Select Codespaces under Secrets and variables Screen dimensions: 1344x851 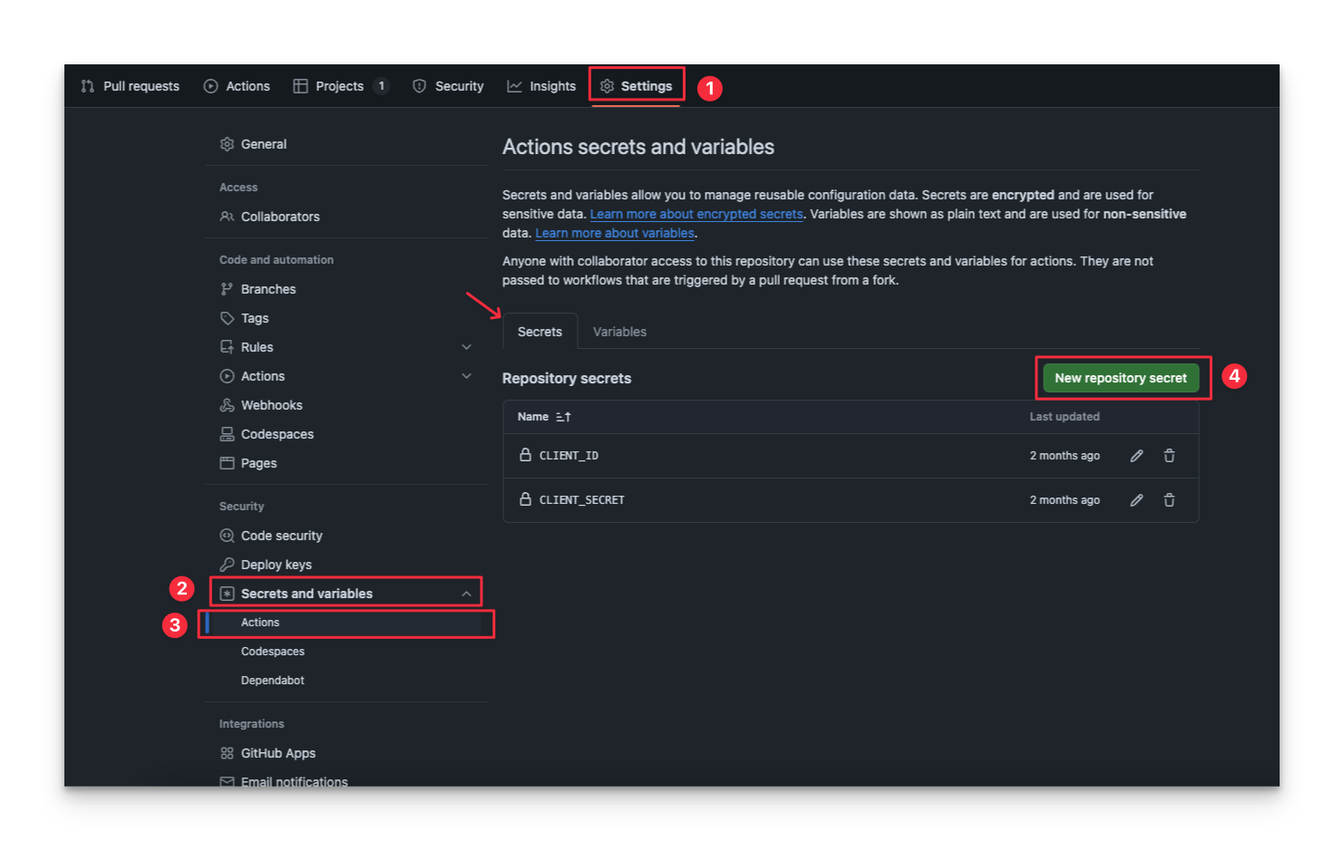click(272, 652)
